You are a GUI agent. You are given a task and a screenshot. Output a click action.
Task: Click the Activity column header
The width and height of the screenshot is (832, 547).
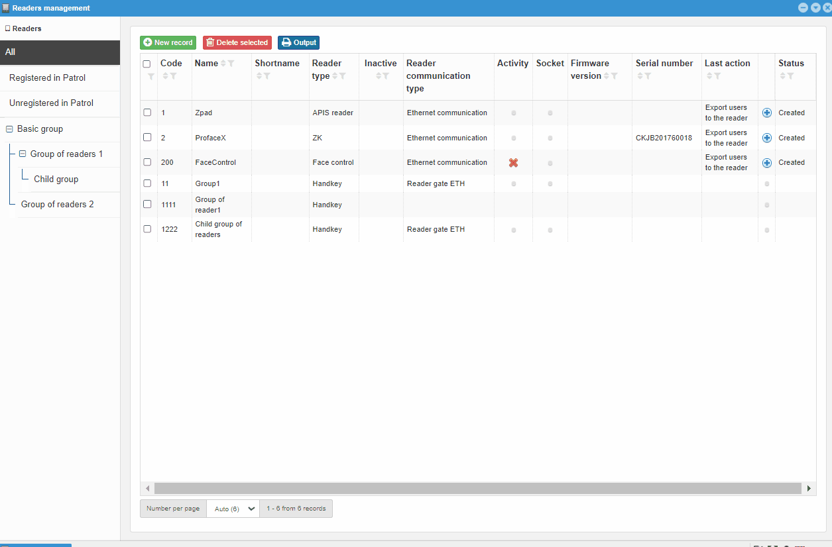512,64
